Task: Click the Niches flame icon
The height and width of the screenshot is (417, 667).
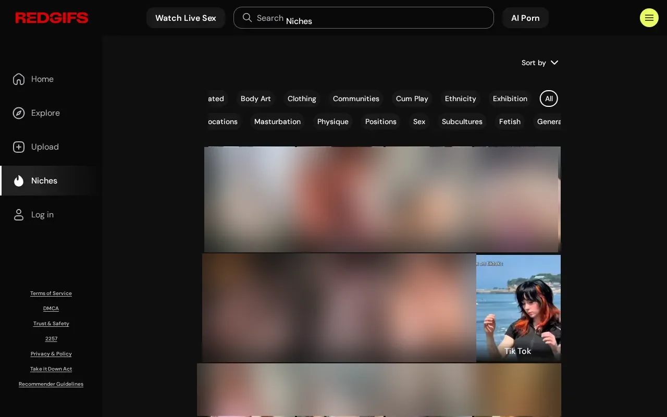Action: pos(19,181)
